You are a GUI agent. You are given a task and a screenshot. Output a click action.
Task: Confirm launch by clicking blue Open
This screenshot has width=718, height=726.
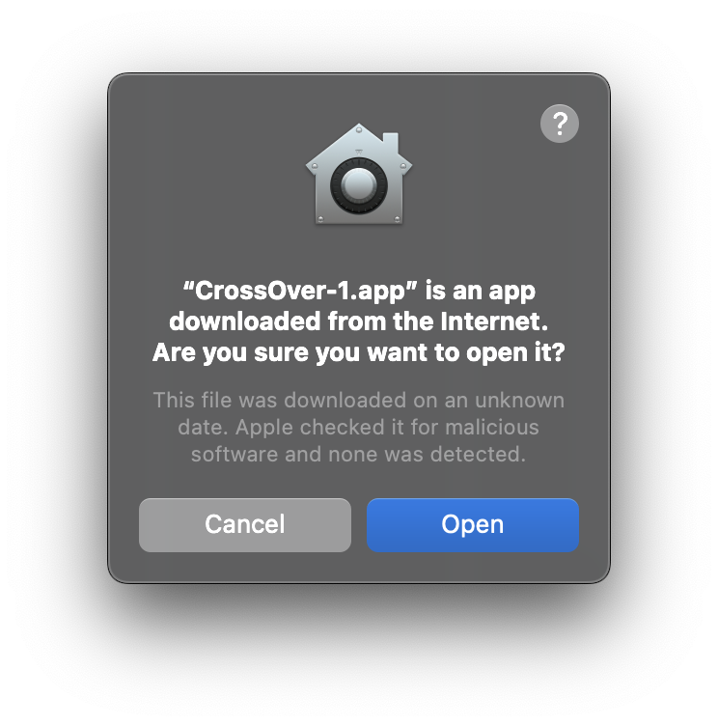pos(473,524)
